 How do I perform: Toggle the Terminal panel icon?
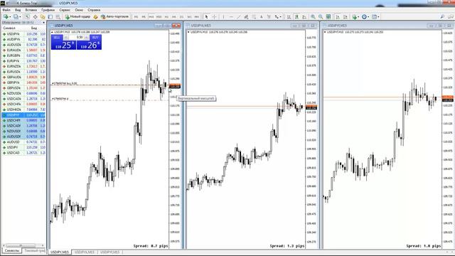coord(50,17)
